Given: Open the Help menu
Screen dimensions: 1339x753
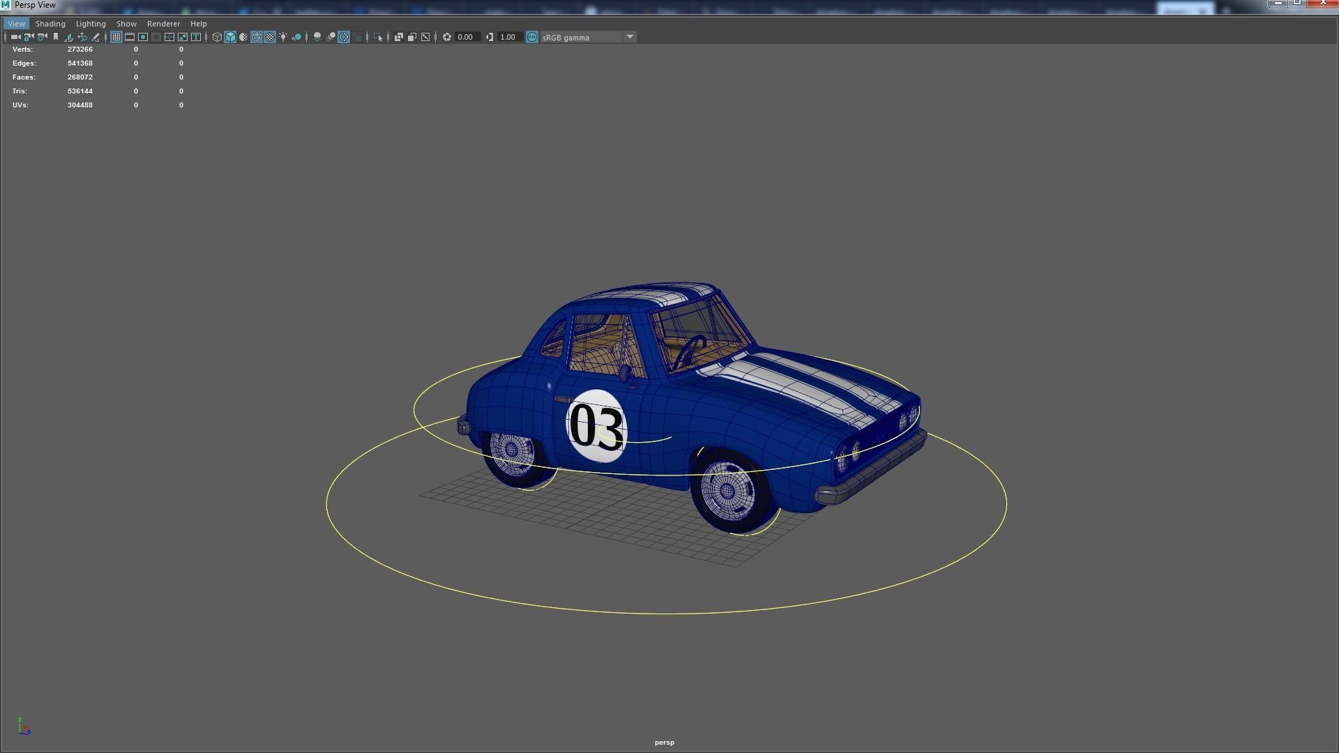Looking at the screenshot, I should (x=199, y=24).
